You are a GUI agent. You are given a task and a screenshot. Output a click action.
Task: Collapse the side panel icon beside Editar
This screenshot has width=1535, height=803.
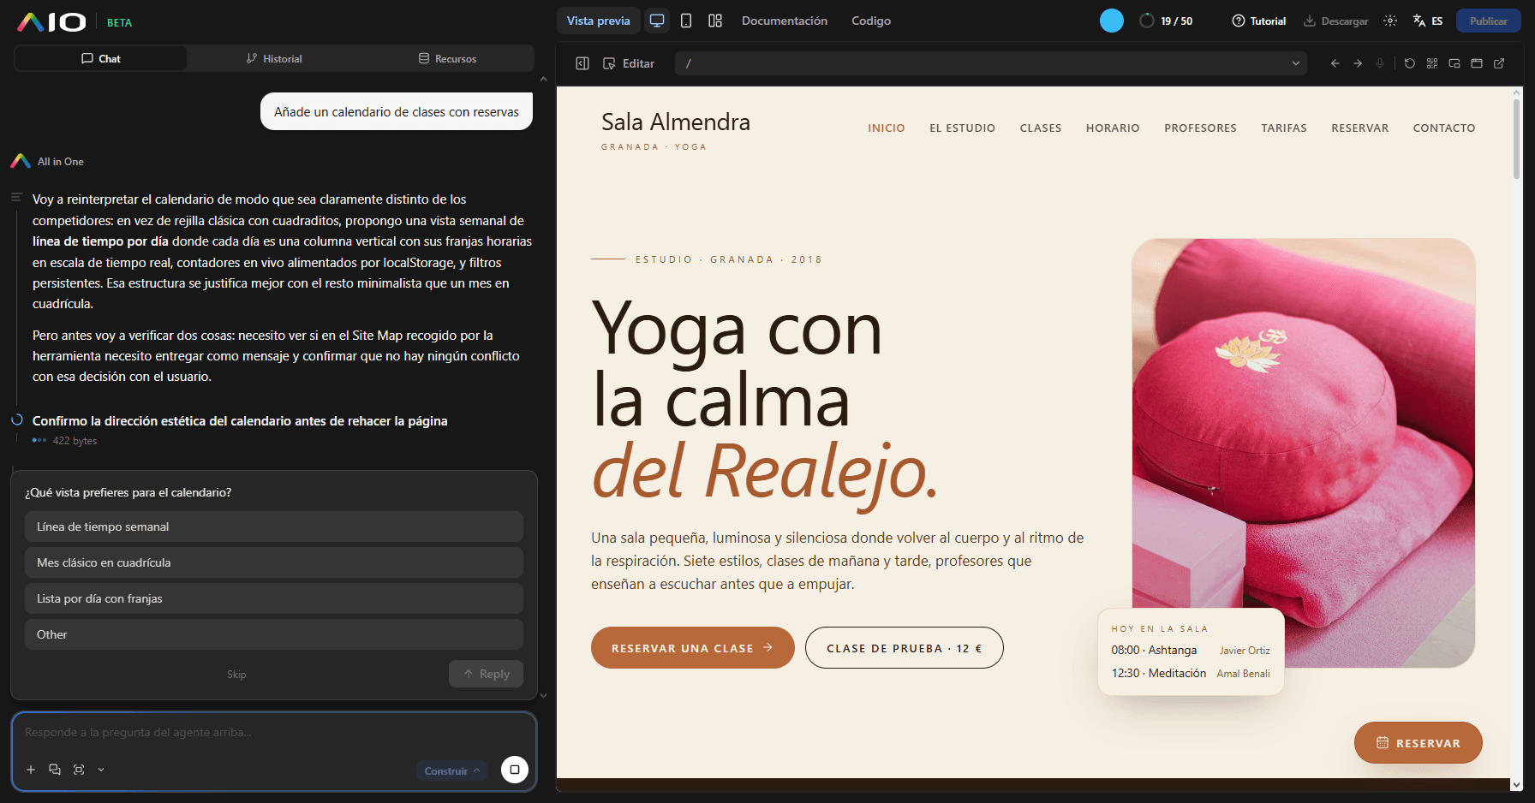(x=582, y=63)
